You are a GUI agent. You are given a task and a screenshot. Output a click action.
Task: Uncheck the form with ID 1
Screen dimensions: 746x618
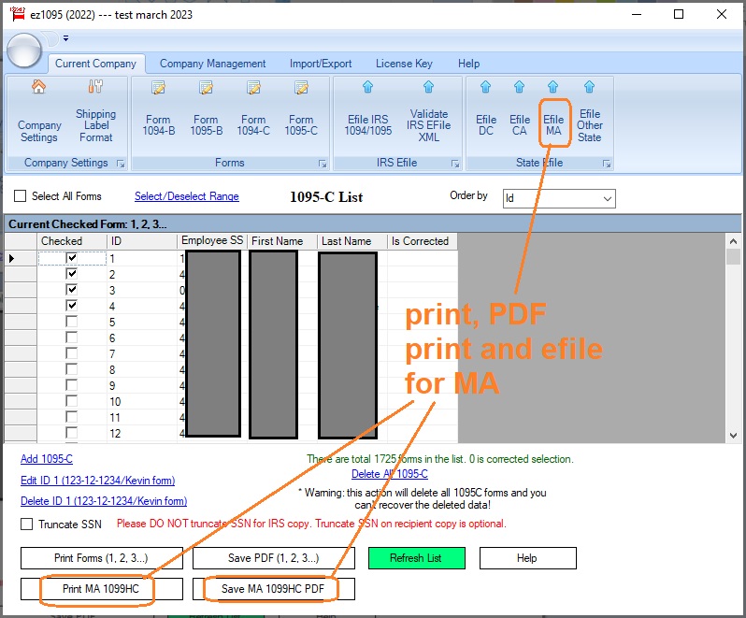point(71,258)
